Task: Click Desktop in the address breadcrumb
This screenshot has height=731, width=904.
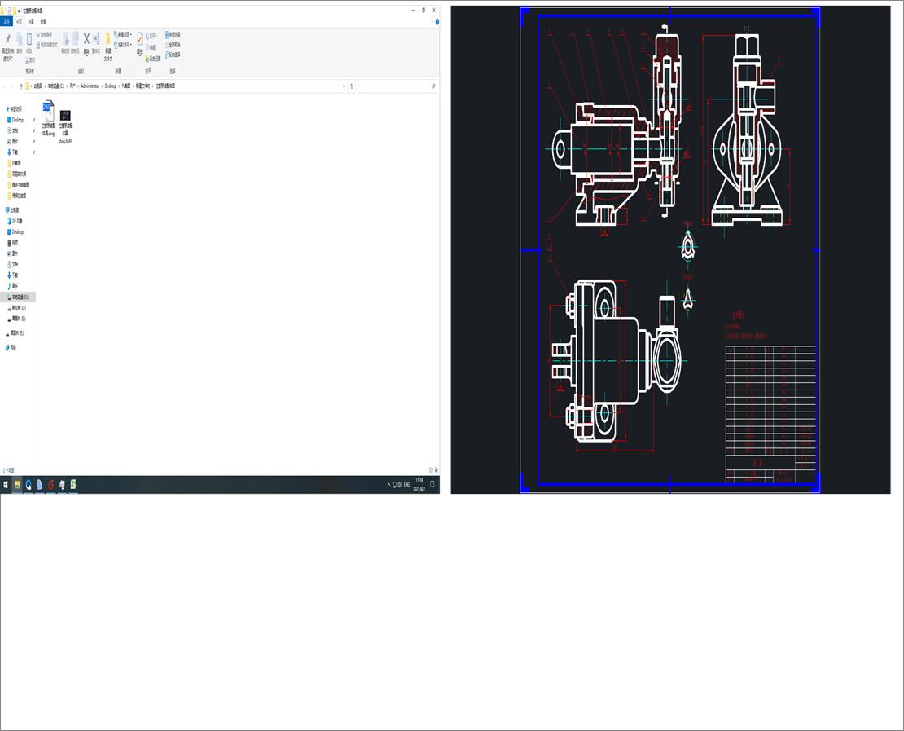Action: 110,86
